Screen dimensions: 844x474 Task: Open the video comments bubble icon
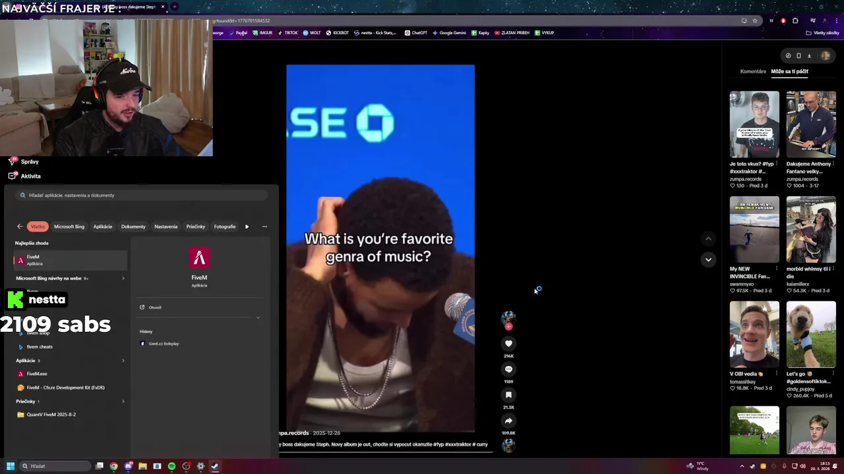pyautogui.click(x=508, y=369)
